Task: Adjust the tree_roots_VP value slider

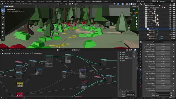Action: [163, 83]
